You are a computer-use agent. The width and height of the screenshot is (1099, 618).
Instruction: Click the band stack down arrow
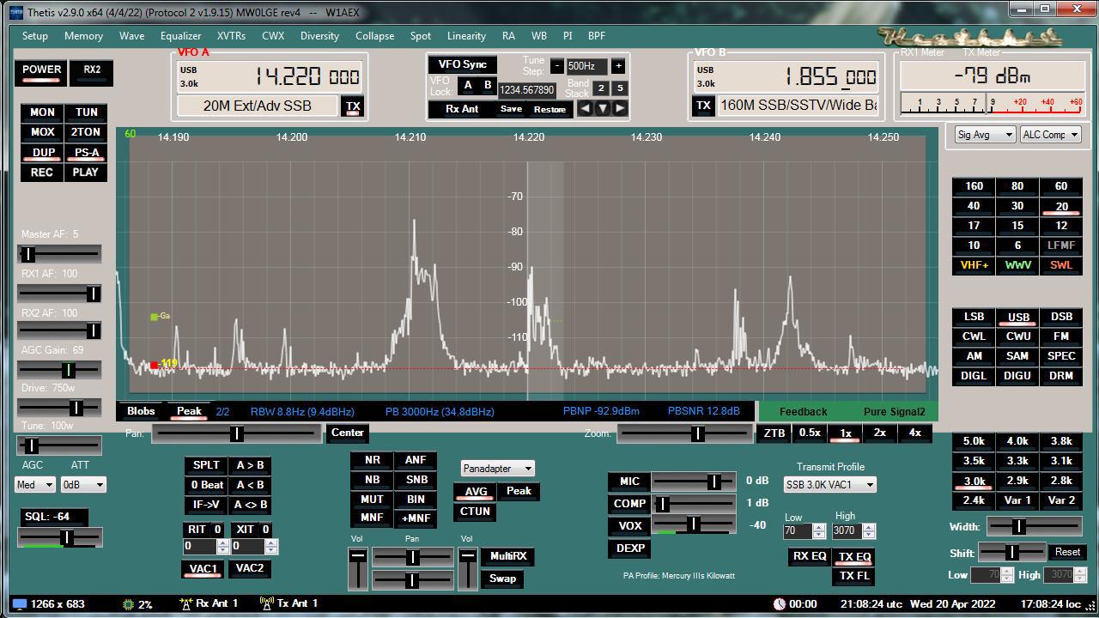(x=603, y=108)
